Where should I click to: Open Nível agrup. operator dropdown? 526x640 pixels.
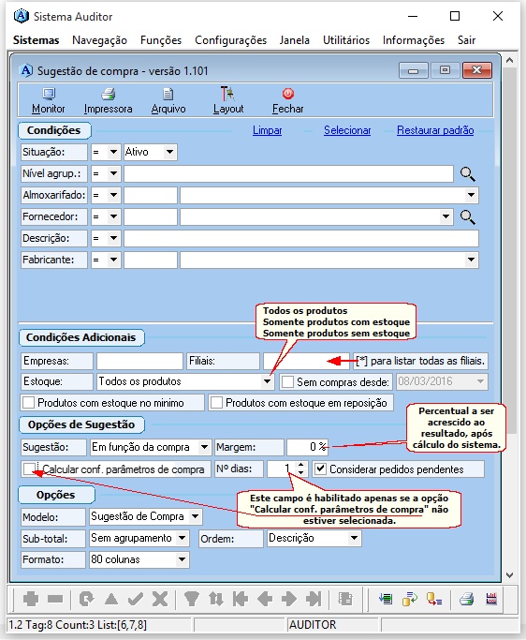point(113,173)
